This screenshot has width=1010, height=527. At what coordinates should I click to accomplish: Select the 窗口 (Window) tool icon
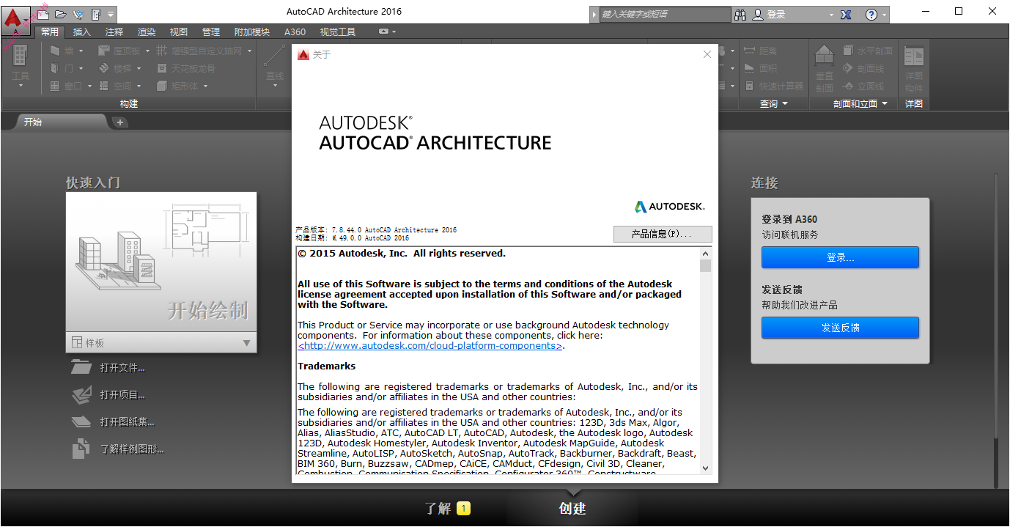[55, 86]
